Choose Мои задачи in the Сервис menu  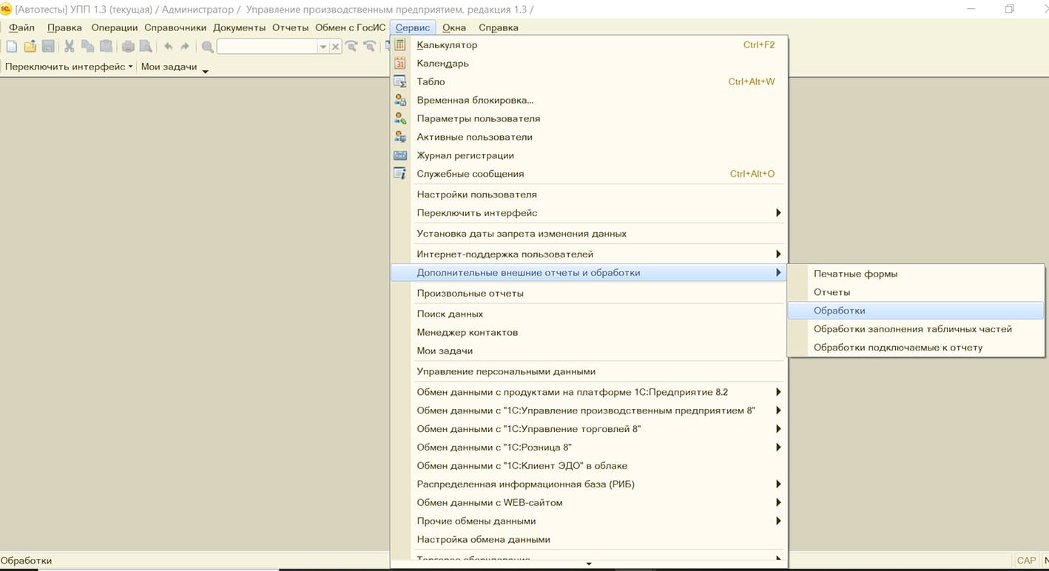(589, 351)
